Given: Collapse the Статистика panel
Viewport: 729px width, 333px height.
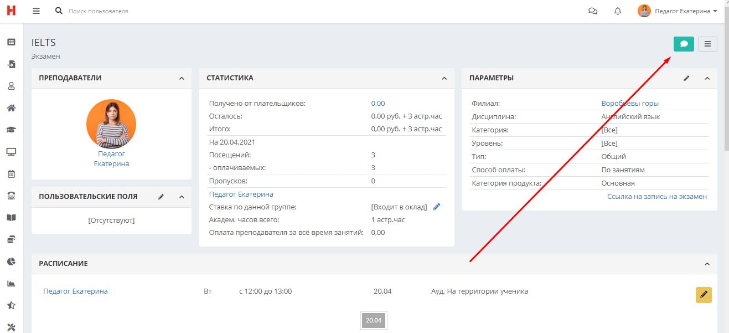Looking at the screenshot, I should 444,79.
